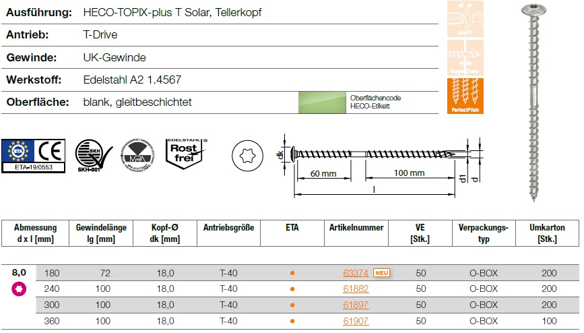Click thread length '72' in the 180 row
Image resolution: width=584 pixels, height=333 pixels.
105,273
